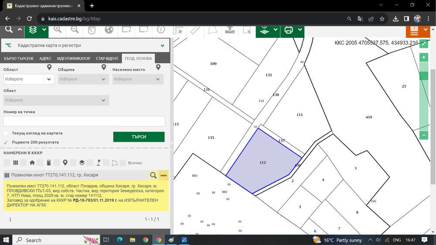Open the green layers stack tool

point(33,30)
